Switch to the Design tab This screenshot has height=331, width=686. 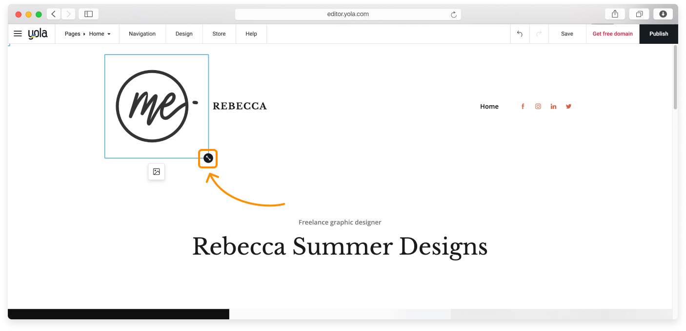point(184,34)
